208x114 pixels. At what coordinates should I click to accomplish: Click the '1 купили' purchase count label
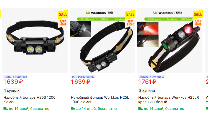[12, 91]
